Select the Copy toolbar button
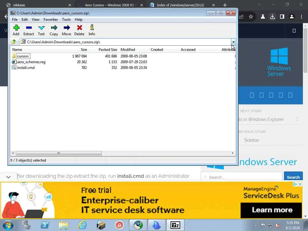This screenshot has height=231, width=308. pyautogui.click(x=54, y=30)
